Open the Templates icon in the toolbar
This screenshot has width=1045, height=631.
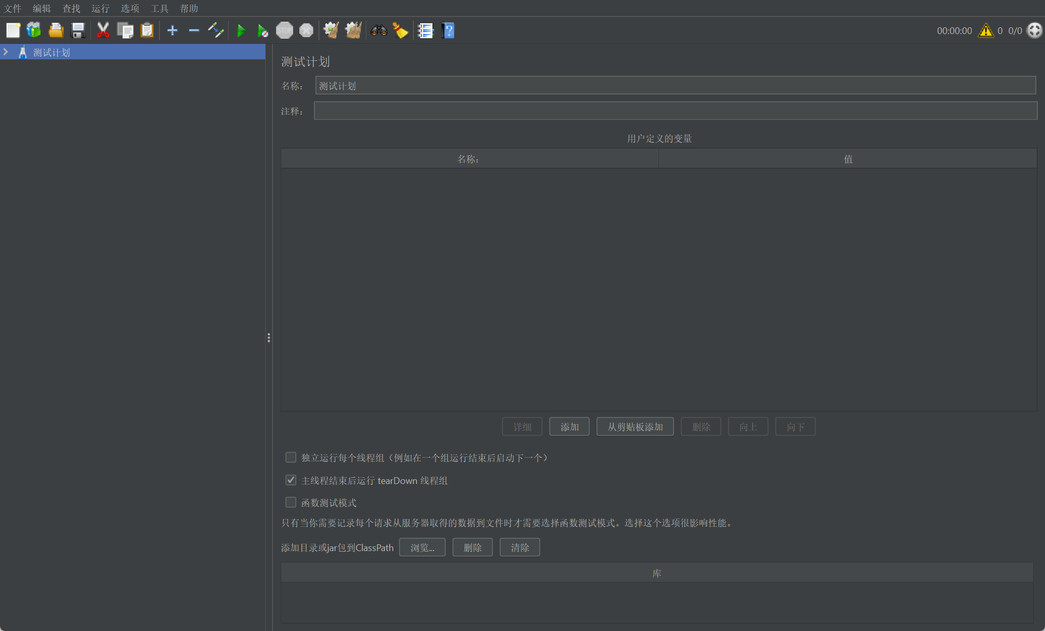(34, 30)
